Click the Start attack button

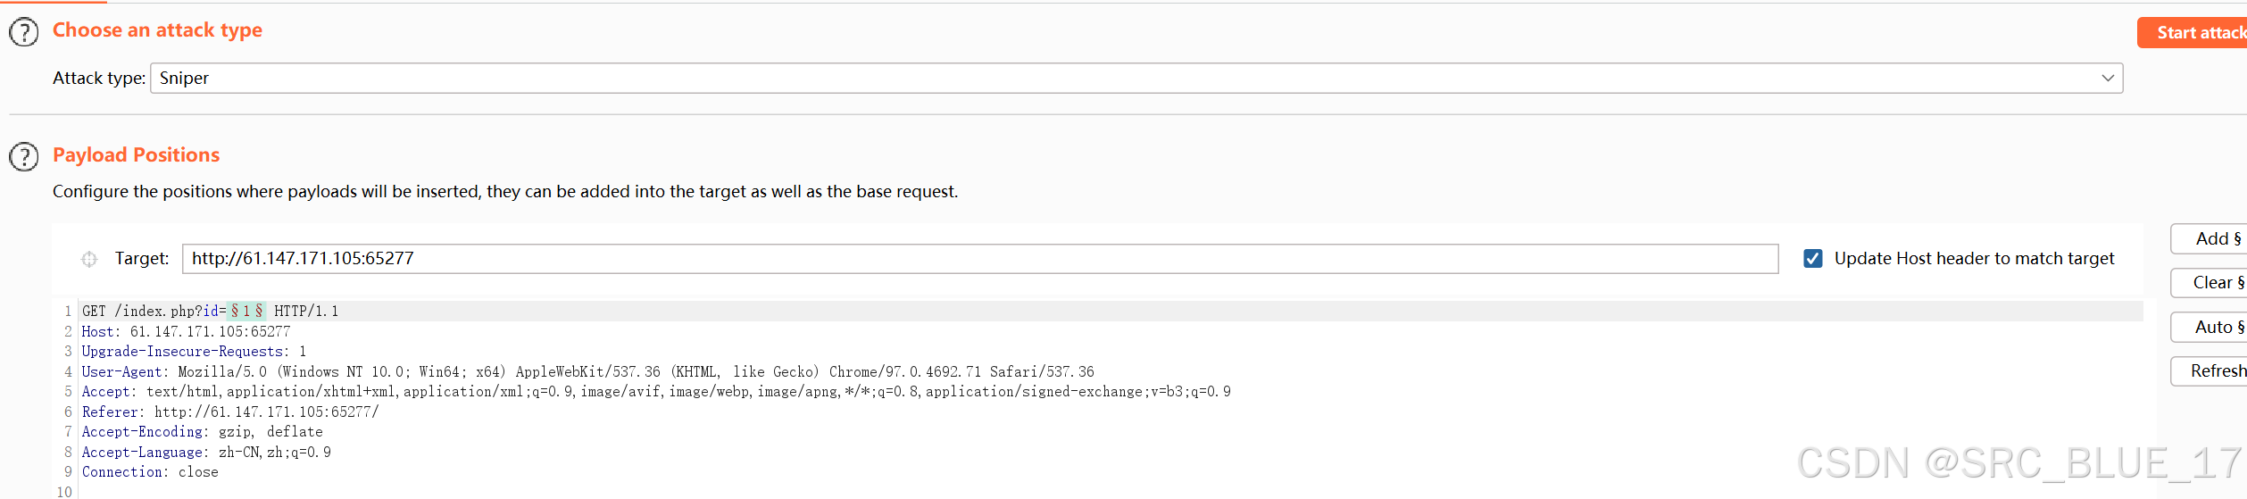[x=2193, y=33]
